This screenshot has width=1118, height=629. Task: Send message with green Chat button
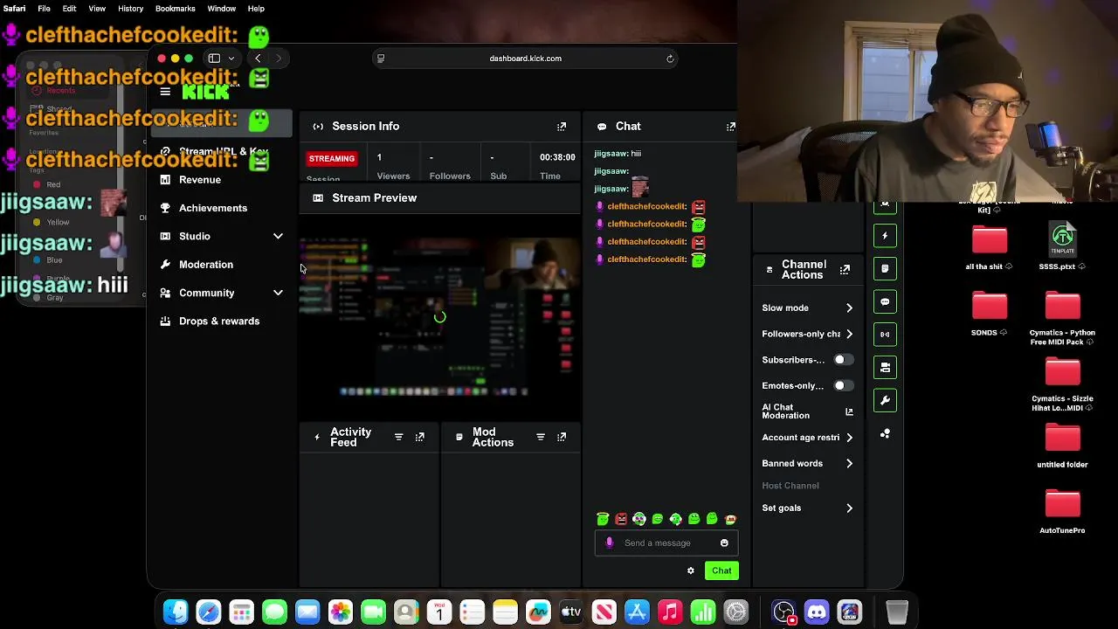click(x=721, y=571)
